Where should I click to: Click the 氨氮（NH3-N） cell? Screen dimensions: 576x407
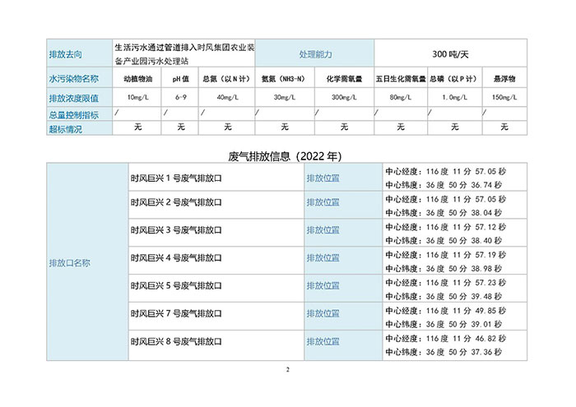point(285,79)
